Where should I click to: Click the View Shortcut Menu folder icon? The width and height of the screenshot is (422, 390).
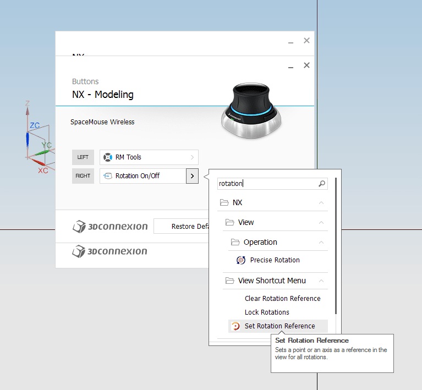[x=229, y=281]
